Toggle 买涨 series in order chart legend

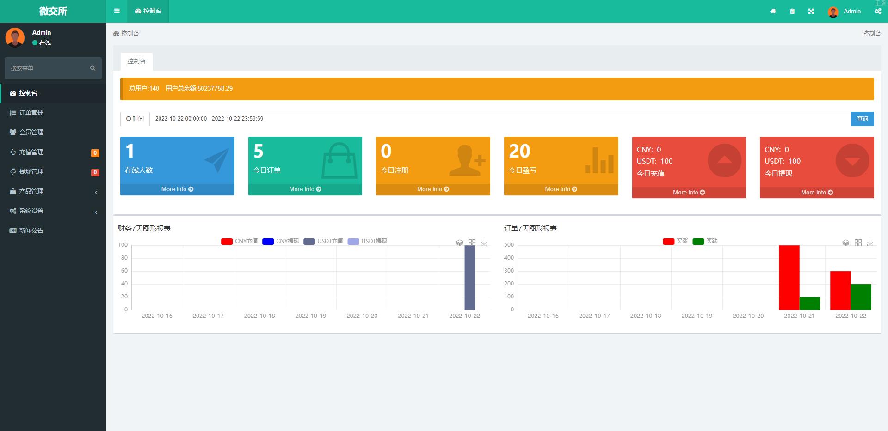click(x=675, y=241)
